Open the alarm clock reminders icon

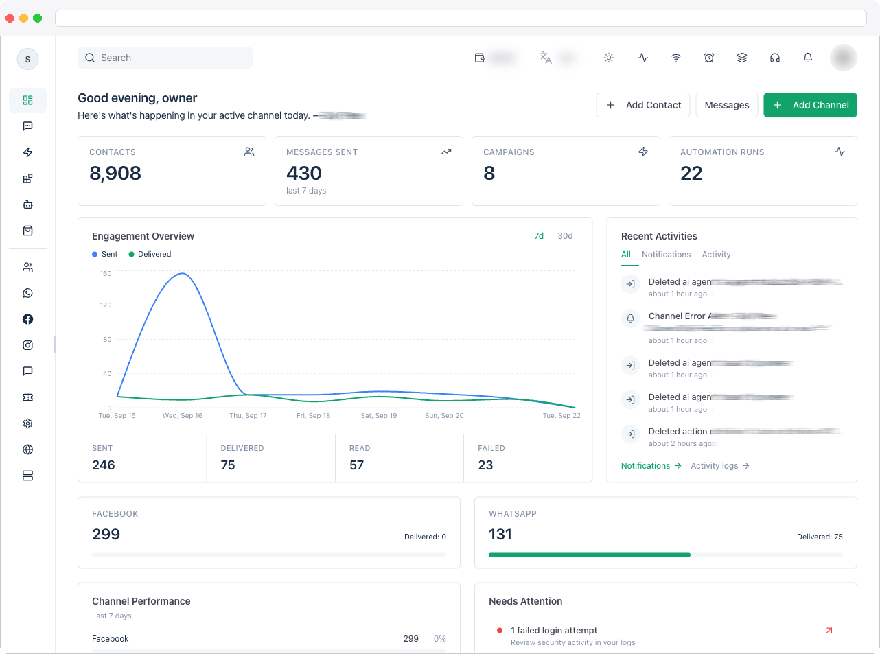[709, 58]
